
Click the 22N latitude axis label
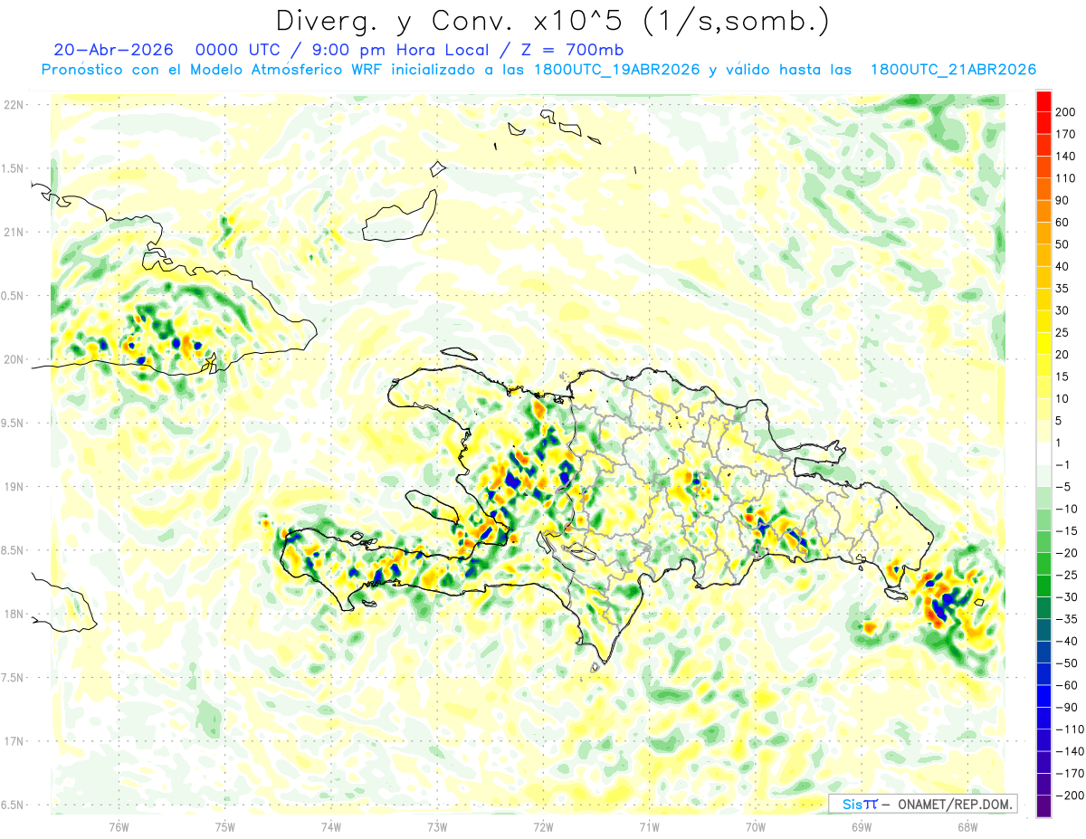tap(13, 104)
